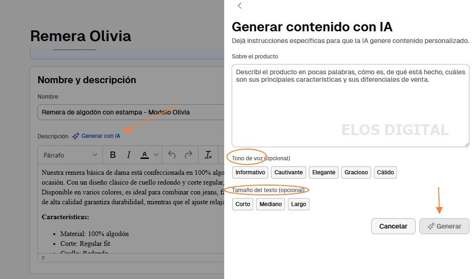This screenshot has height=279, width=476.
Task: Click the sparkle icon beside Generar con IA
Action: 76,136
